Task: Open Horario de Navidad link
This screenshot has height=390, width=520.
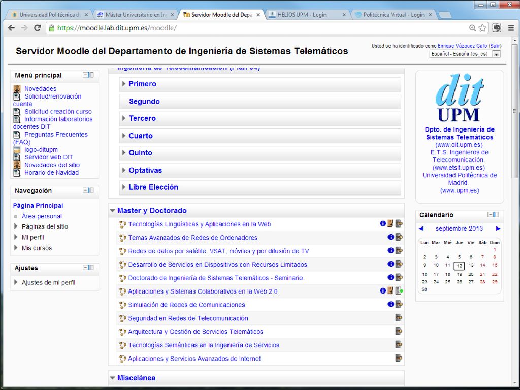Action: pos(51,173)
